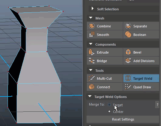The image size is (161, 126).
Task: Click the Smooth mesh icon
Action: (92, 34)
